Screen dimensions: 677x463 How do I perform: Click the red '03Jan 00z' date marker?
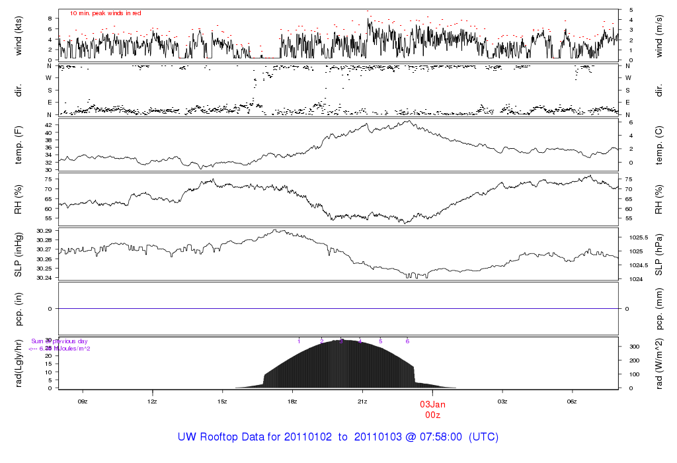click(x=432, y=409)
